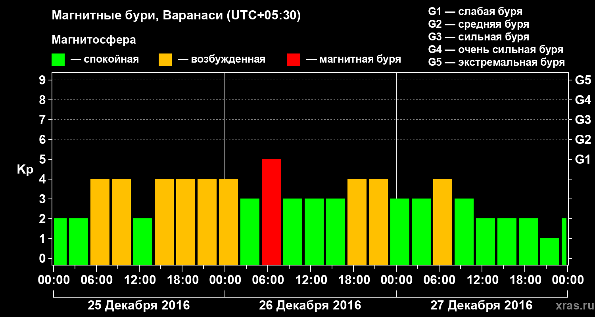Select the green Kp 3 bar just left of the red bar
Image resolution: width=595 pixels, height=317 pixels.
(x=250, y=232)
